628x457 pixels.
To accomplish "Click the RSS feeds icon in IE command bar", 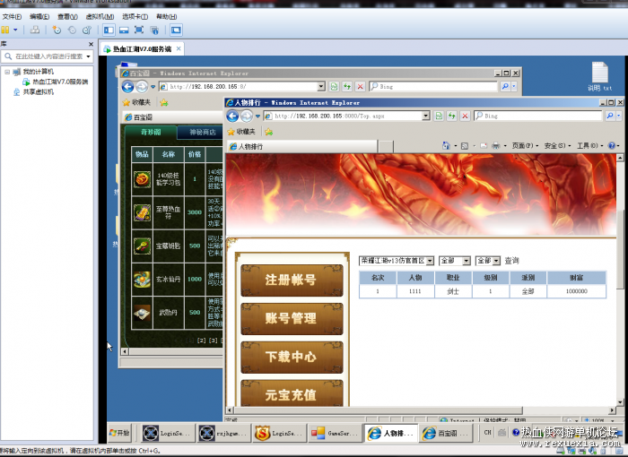I will (x=465, y=146).
